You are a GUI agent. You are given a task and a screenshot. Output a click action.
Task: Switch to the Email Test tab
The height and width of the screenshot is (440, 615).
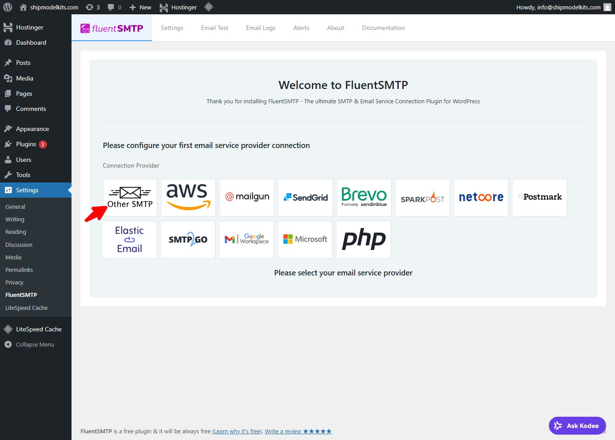[215, 28]
